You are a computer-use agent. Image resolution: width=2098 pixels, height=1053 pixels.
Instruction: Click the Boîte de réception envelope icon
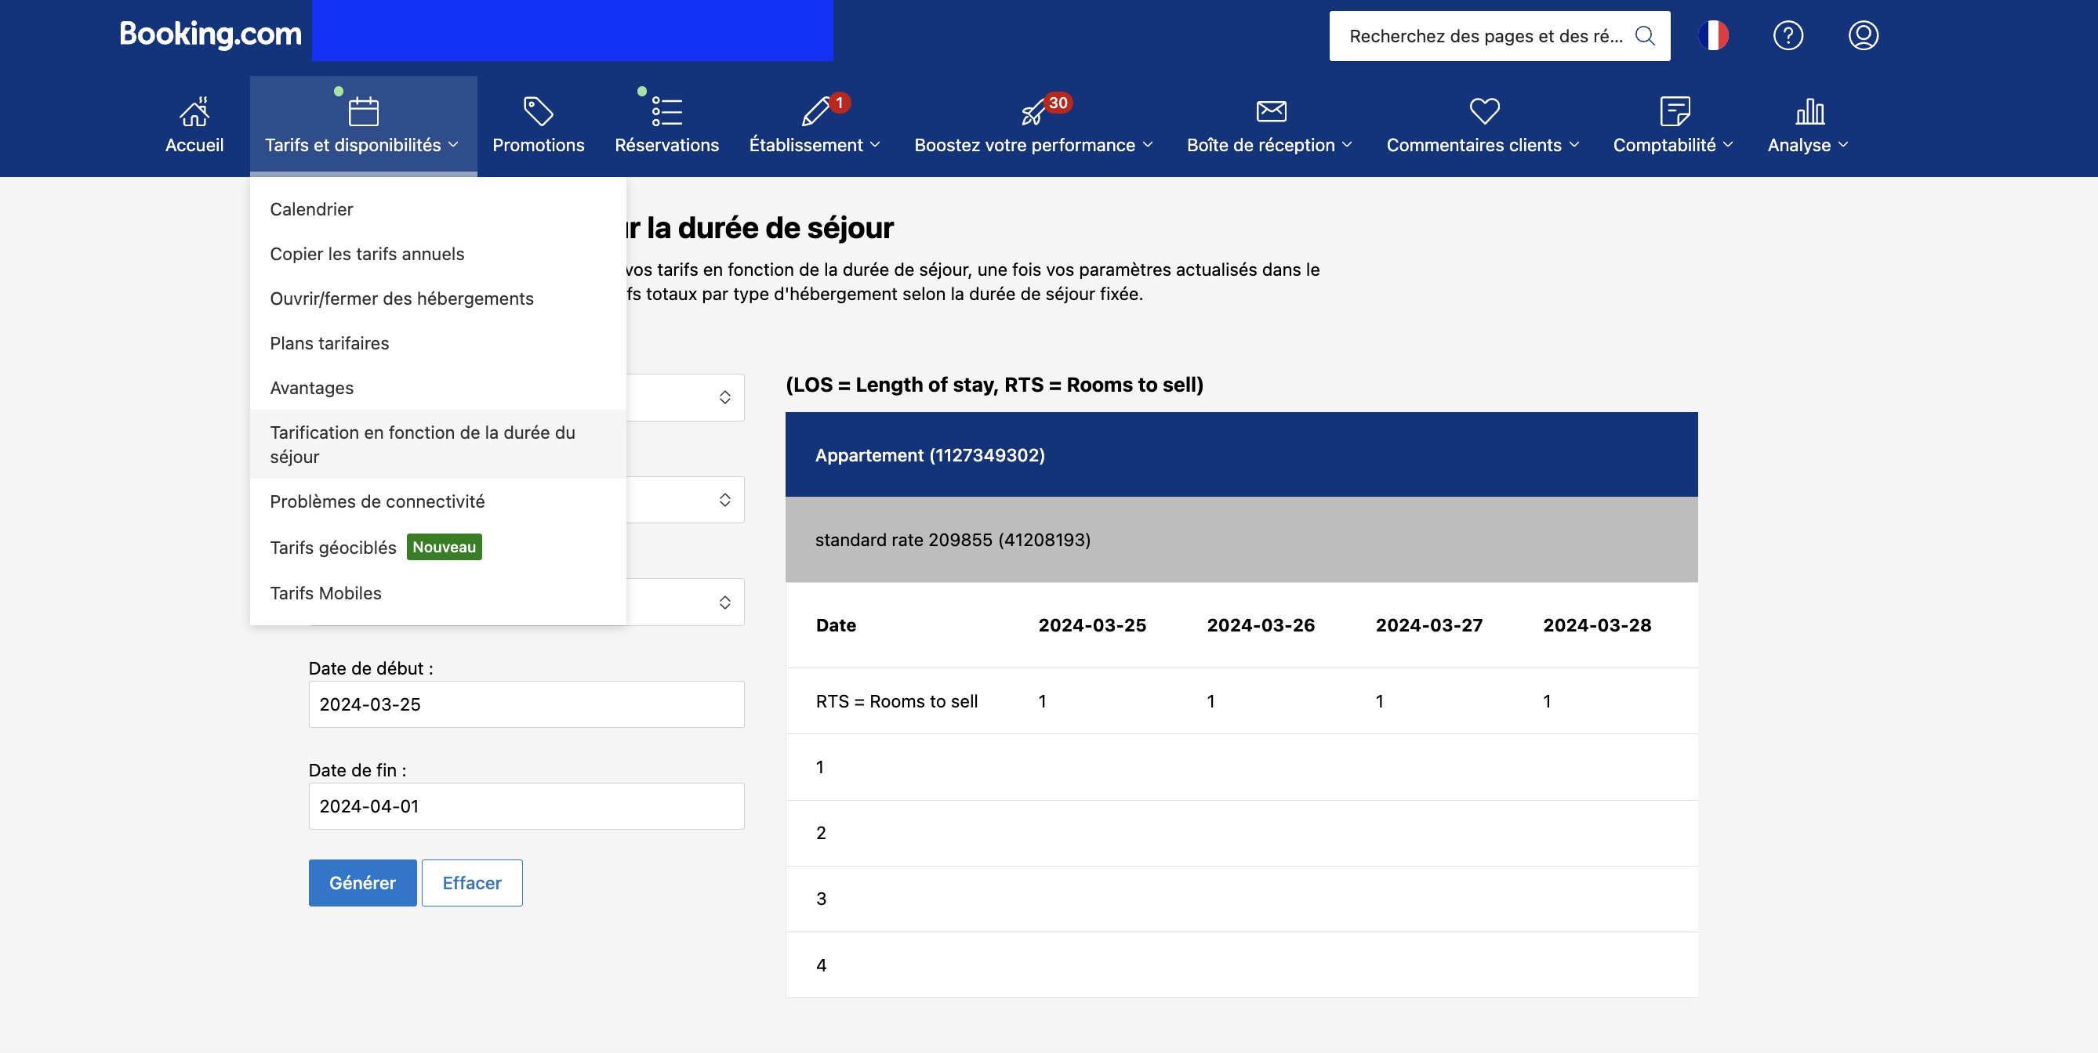coord(1271,111)
